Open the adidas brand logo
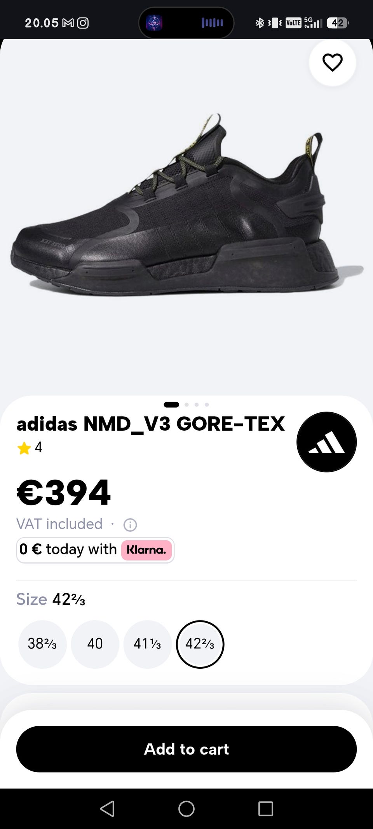 pyautogui.click(x=326, y=442)
